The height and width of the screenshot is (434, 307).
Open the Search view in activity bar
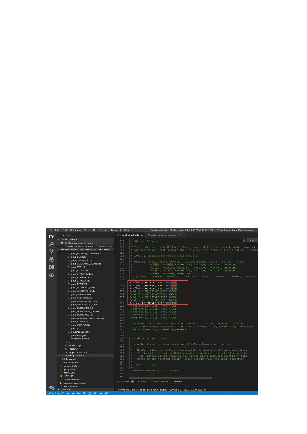(52, 244)
